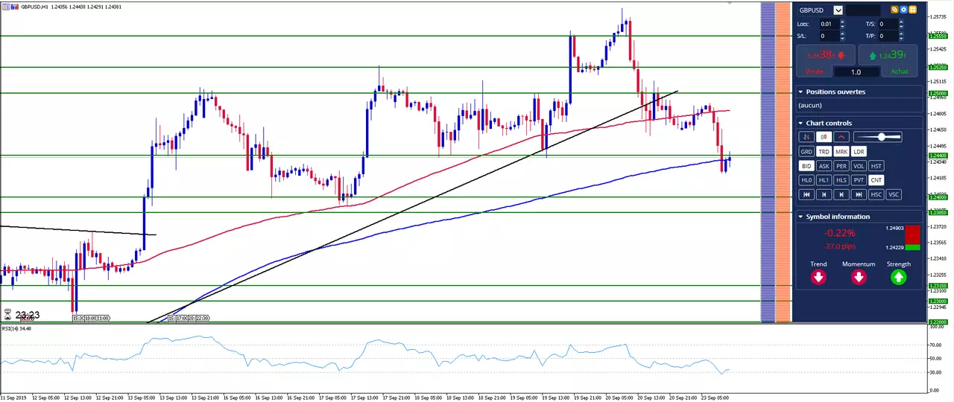
Task: Click the 1.0 spread field
Action: 856,72
